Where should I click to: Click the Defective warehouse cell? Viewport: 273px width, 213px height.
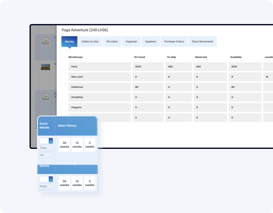tap(100, 87)
